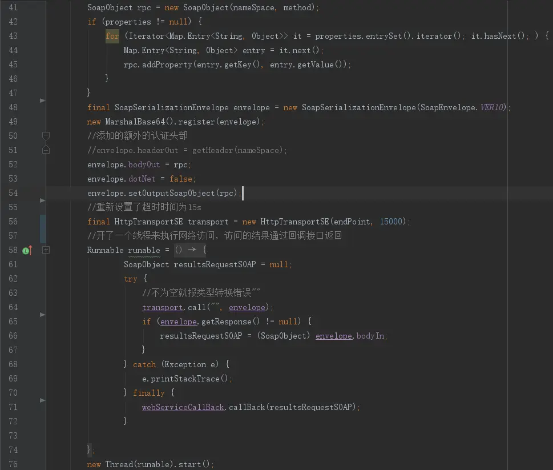Image resolution: width=553 pixels, height=470 pixels.
Task: Click the catch keyword
Action: (144, 364)
